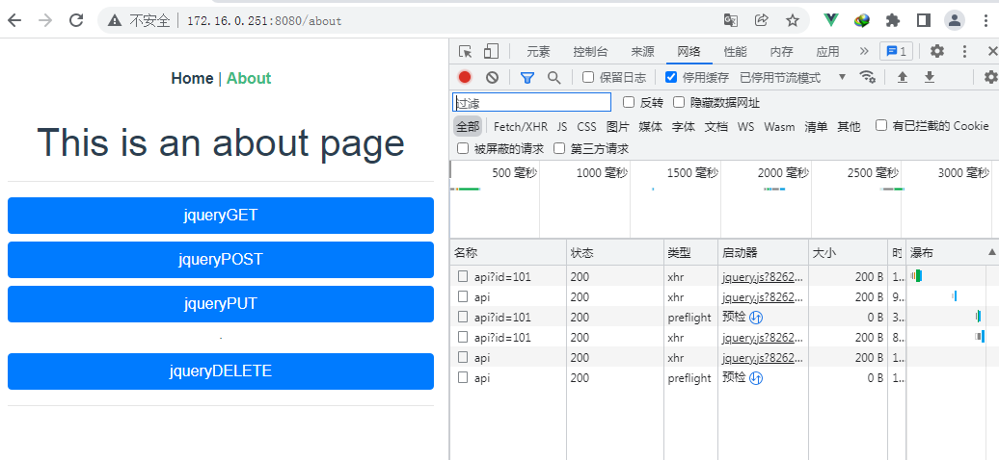Click the browser forward arrow
This screenshot has width=999, height=460.
coord(45,20)
